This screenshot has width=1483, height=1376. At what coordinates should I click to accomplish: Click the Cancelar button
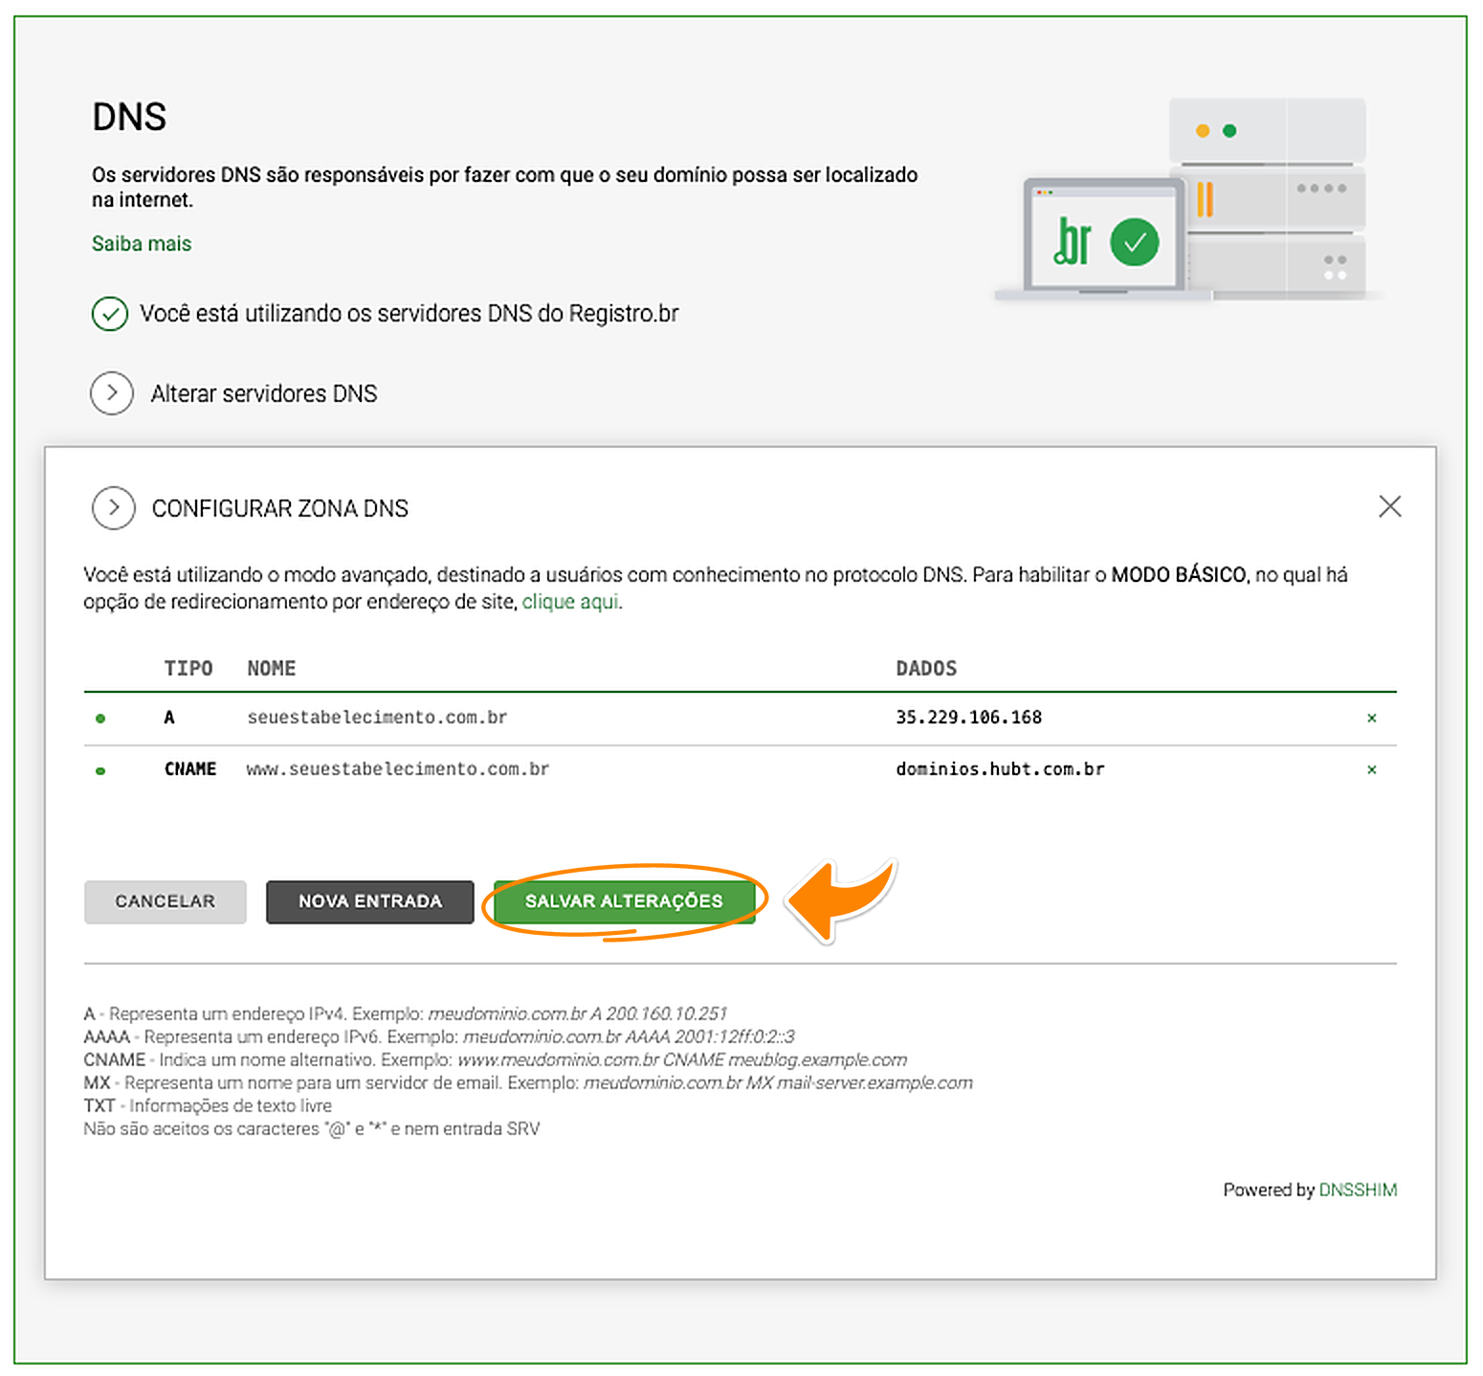[x=166, y=901]
